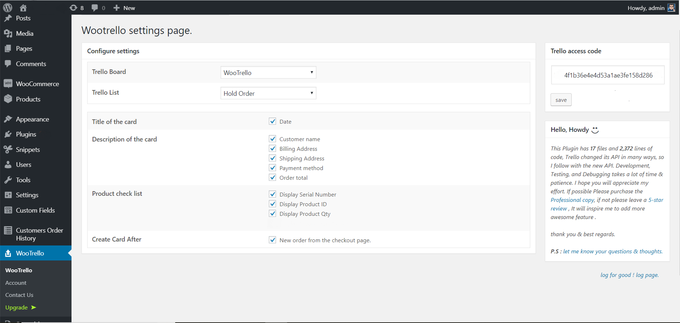Toggle the Payment method checkbox

(272, 168)
